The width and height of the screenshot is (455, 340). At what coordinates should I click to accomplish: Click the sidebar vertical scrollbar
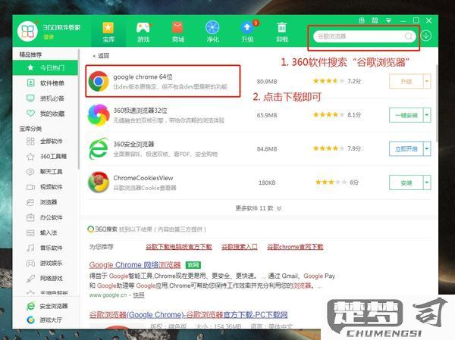point(79,109)
